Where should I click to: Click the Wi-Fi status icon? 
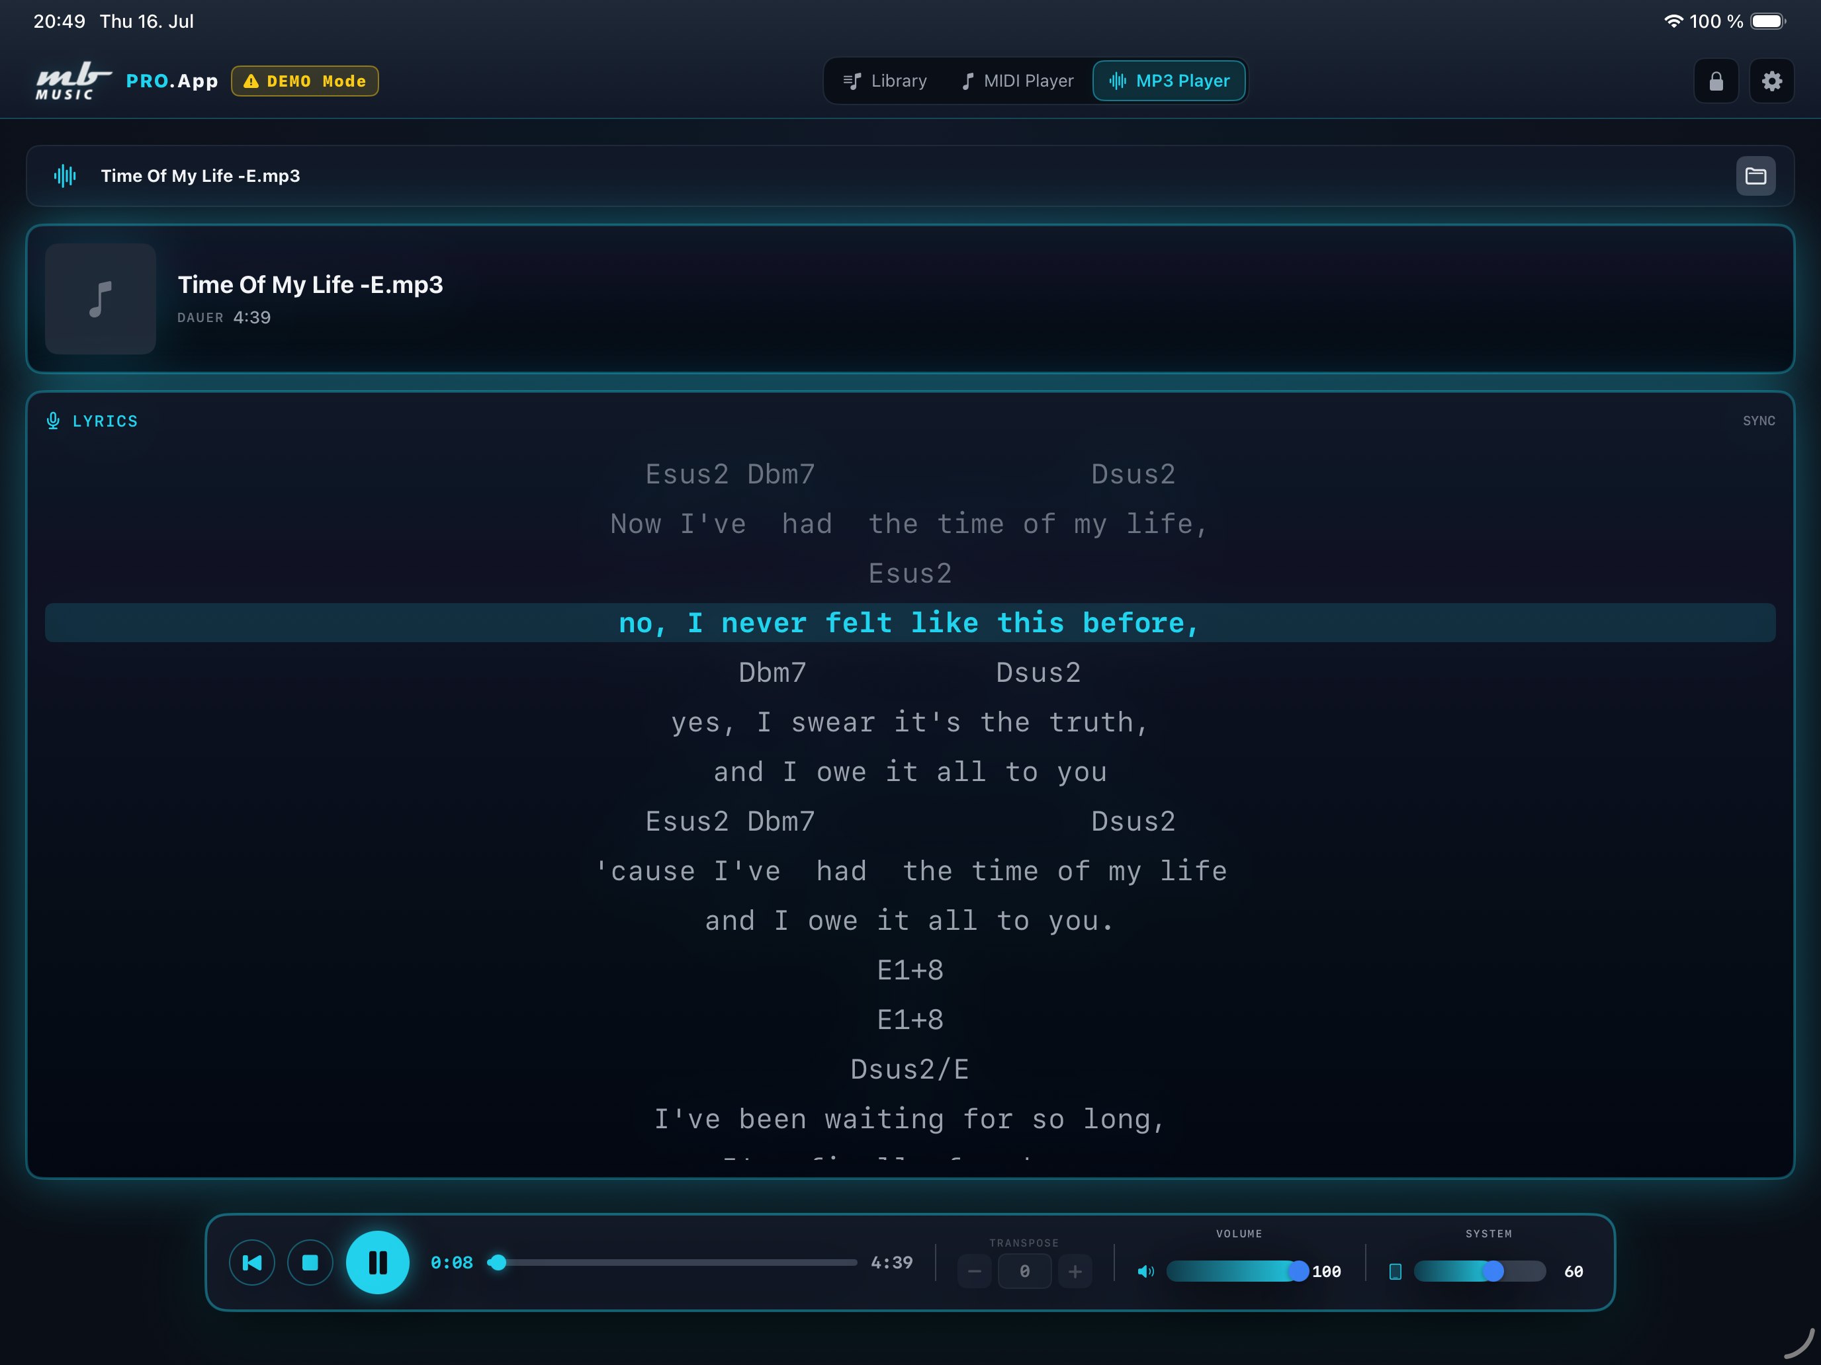pyautogui.click(x=1672, y=21)
